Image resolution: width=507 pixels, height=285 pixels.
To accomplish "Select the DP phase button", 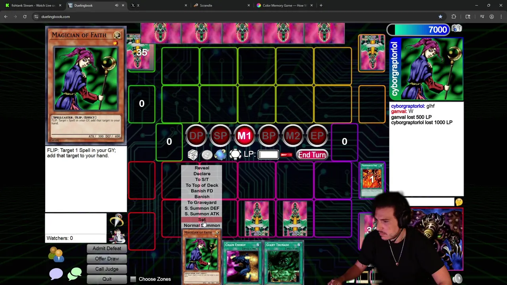I will pyautogui.click(x=196, y=136).
